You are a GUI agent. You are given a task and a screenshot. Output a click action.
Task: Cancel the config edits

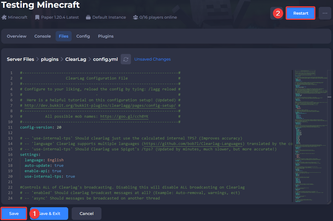(x=86, y=214)
